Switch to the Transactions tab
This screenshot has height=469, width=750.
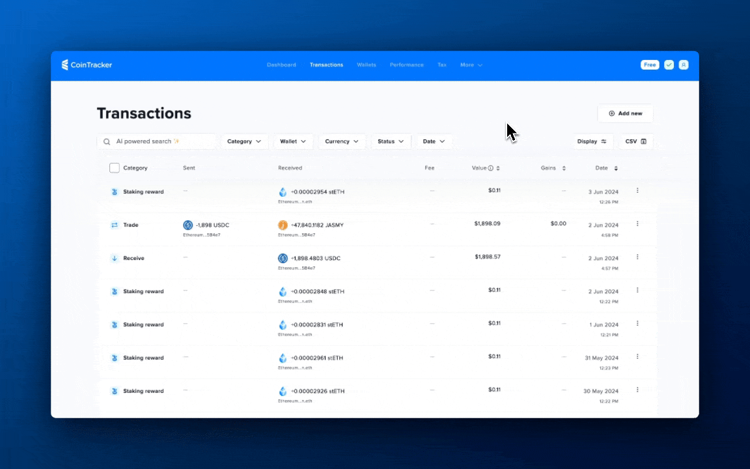click(x=326, y=64)
